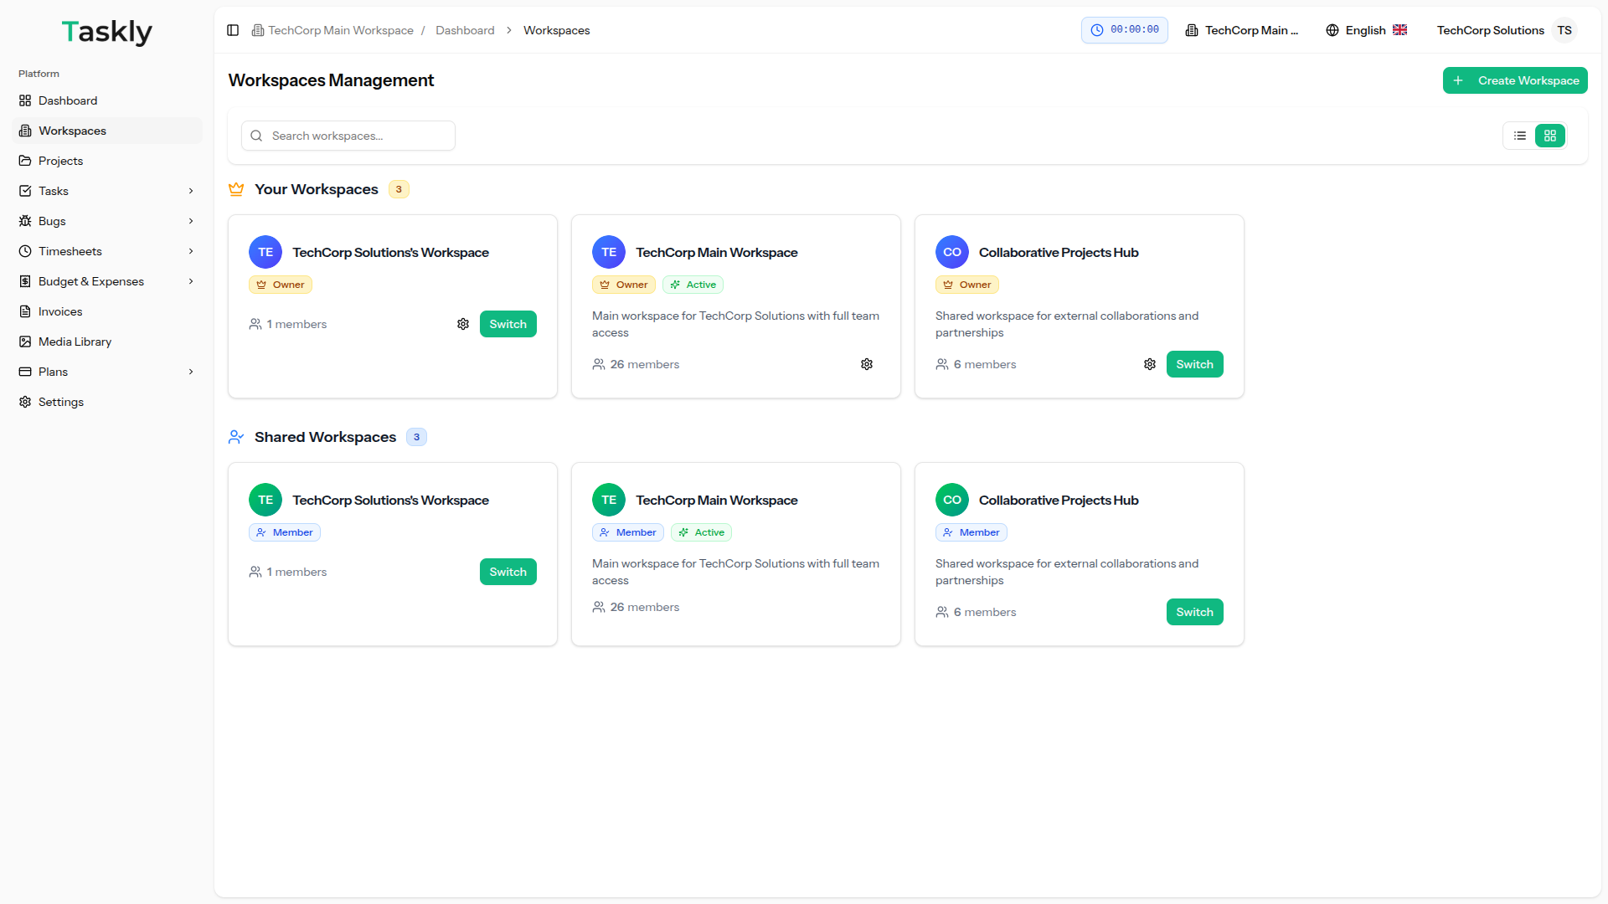Click the TS user avatar
The width and height of the screenshot is (1608, 904).
1564,30
